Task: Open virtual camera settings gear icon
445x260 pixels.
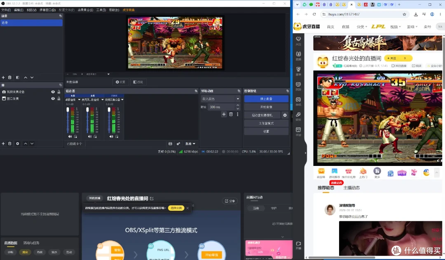Action: point(285,115)
